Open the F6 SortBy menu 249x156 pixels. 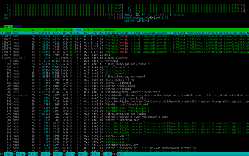pyautogui.click(x=68, y=154)
